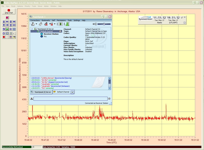Select Default Channel in the server tree
This screenshot has width=204, height=150.
pyautogui.click(x=46, y=32)
